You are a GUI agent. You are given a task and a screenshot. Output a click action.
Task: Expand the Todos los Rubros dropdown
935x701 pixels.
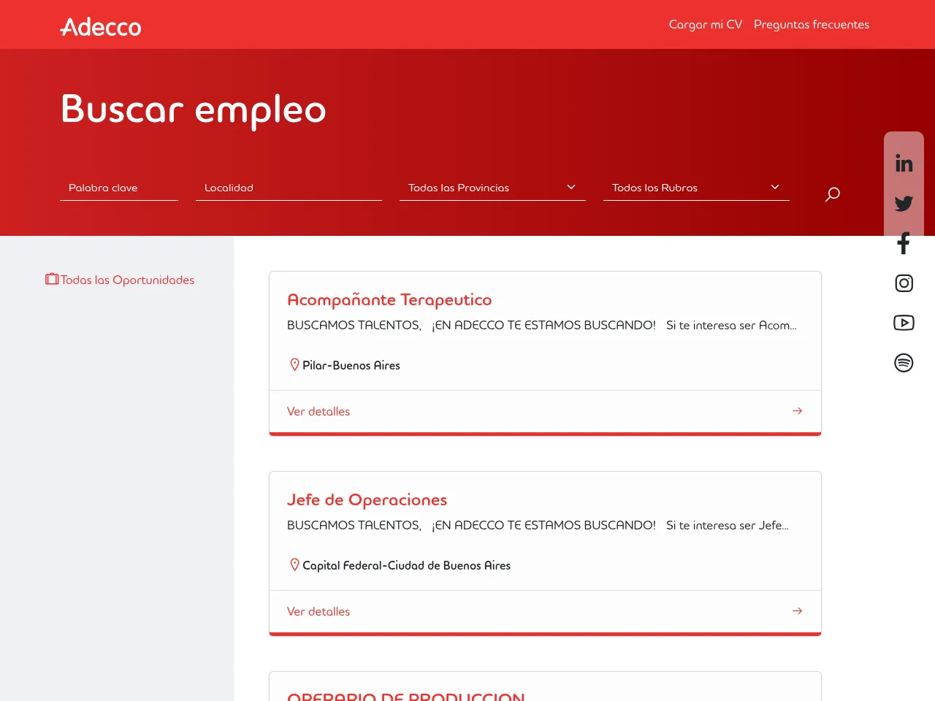point(696,188)
